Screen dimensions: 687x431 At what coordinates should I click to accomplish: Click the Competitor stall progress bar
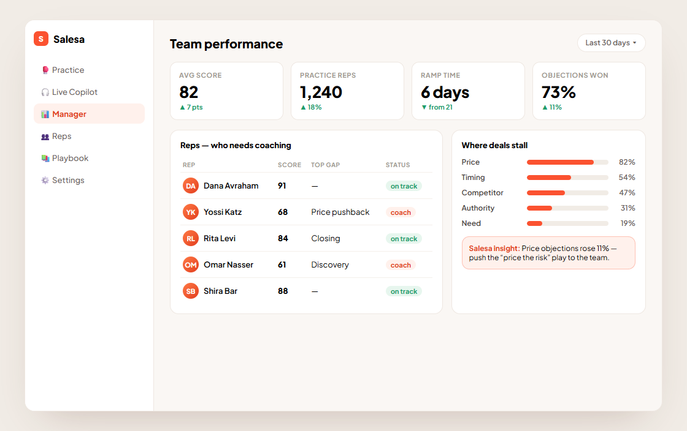click(x=567, y=193)
